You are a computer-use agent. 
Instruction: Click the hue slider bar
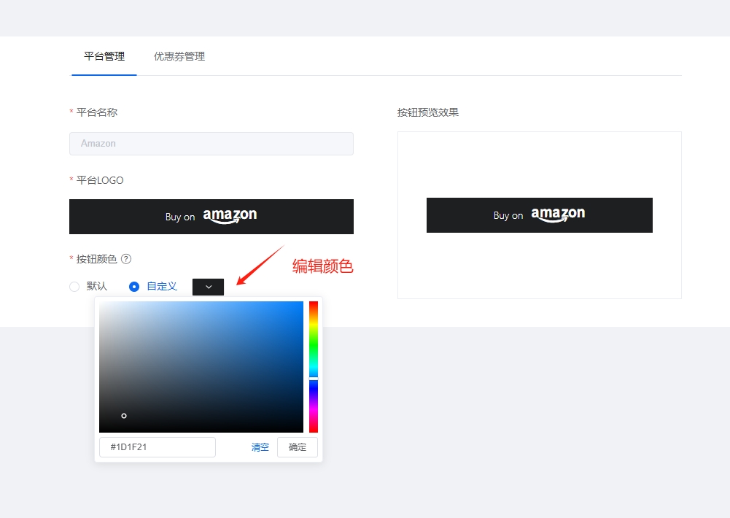click(314, 366)
